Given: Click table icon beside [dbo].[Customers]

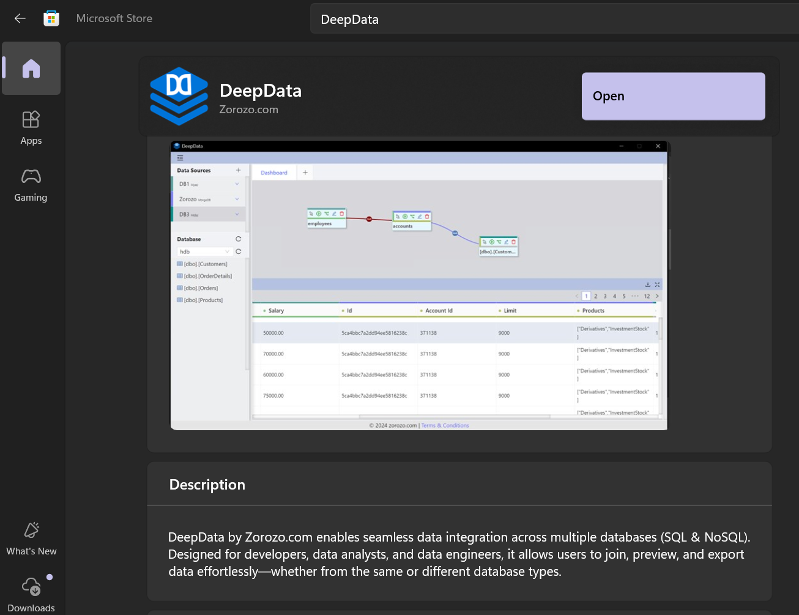Looking at the screenshot, I should click(180, 264).
